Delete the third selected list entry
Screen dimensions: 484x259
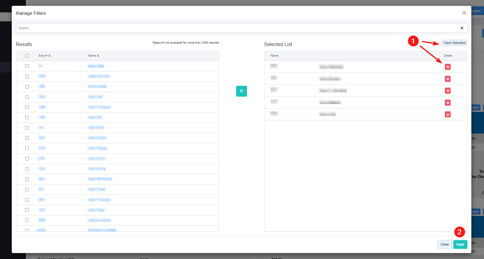click(448, 91)
